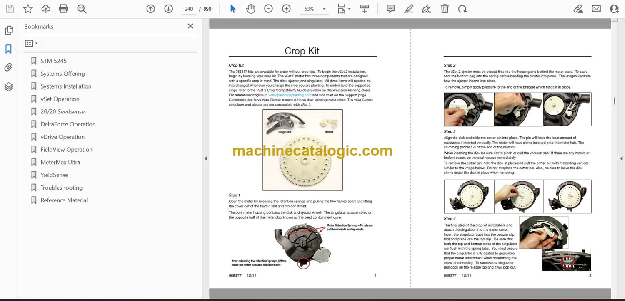This screenshot has height=301, width=625.
Task: Click the "Crop Kit" page heading
Action: pos(302,51)
